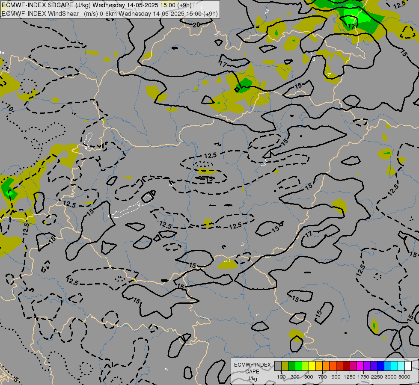The image size is (419, 385).
Task: Choose the orange swatch right of the 700 tick
Action: 326,366
